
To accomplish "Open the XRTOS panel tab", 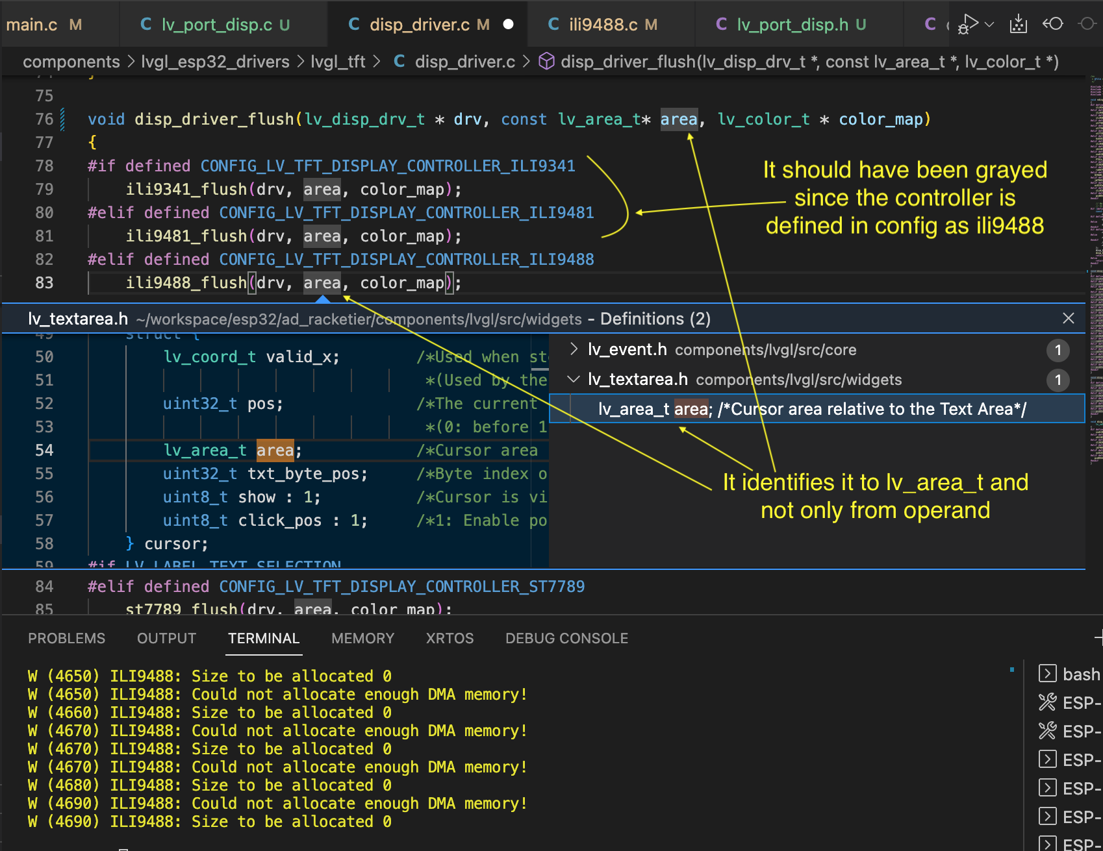I will point(450,638).
